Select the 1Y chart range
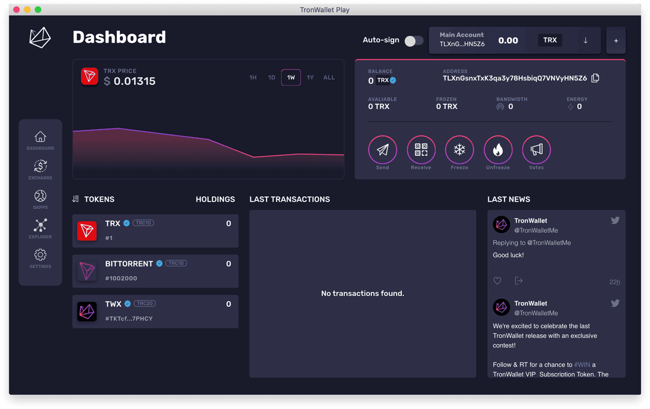This screenshot has height=409, width=650. click(x=310, y=77)
